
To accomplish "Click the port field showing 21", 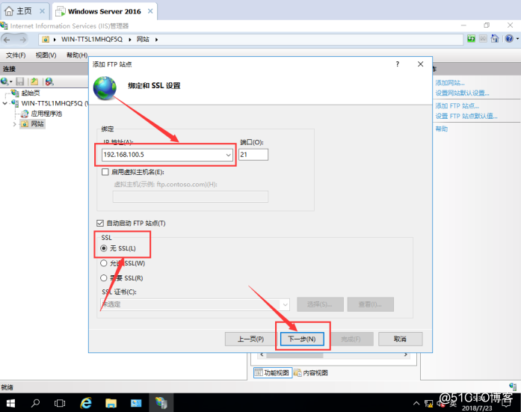I will (253, 155).
